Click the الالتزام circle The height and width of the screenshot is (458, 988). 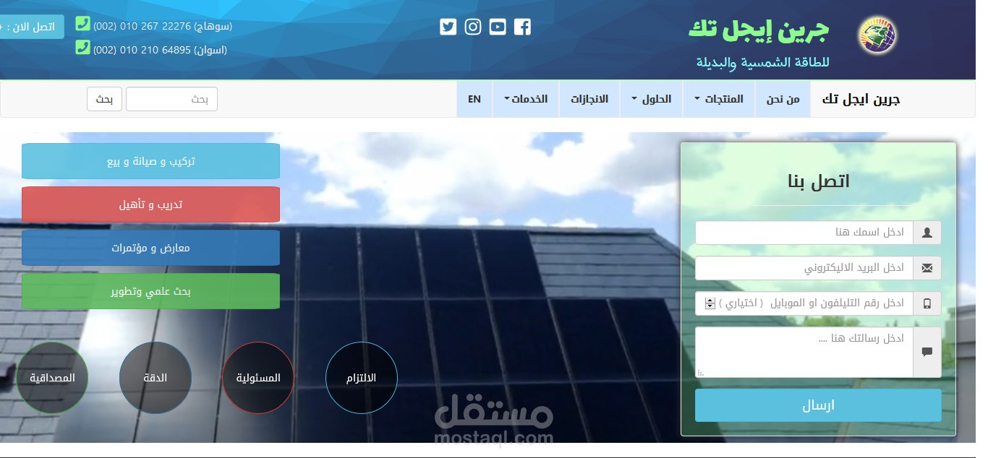click(362, 378)
